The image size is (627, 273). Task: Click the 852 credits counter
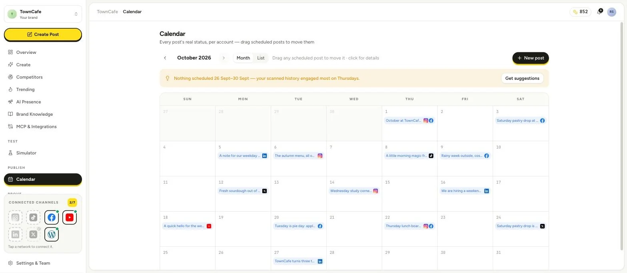tap(580, 12)
